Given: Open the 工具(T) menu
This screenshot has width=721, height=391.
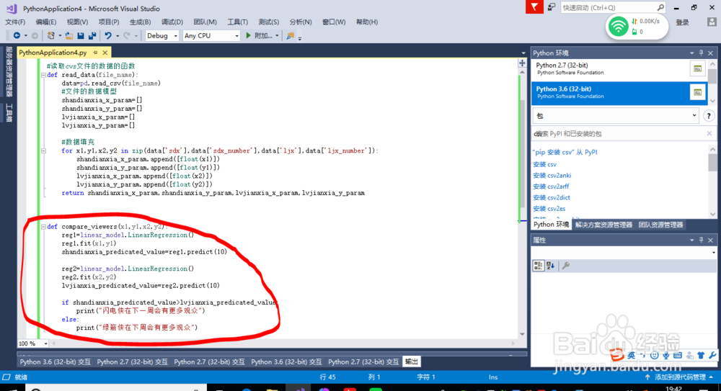Looking at the screenshot, I should [237, 22].
